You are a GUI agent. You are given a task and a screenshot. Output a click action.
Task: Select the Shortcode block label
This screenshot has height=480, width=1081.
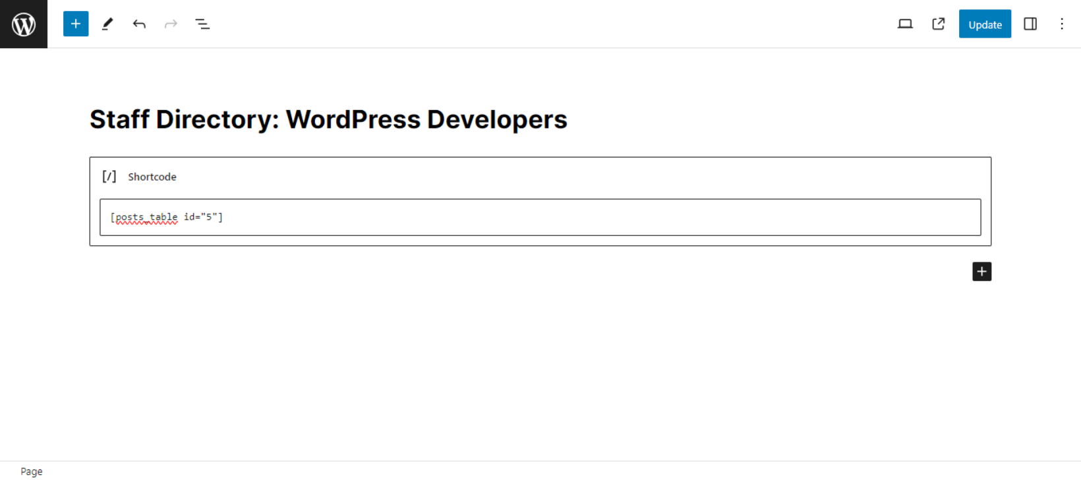(x=152, y=177)
